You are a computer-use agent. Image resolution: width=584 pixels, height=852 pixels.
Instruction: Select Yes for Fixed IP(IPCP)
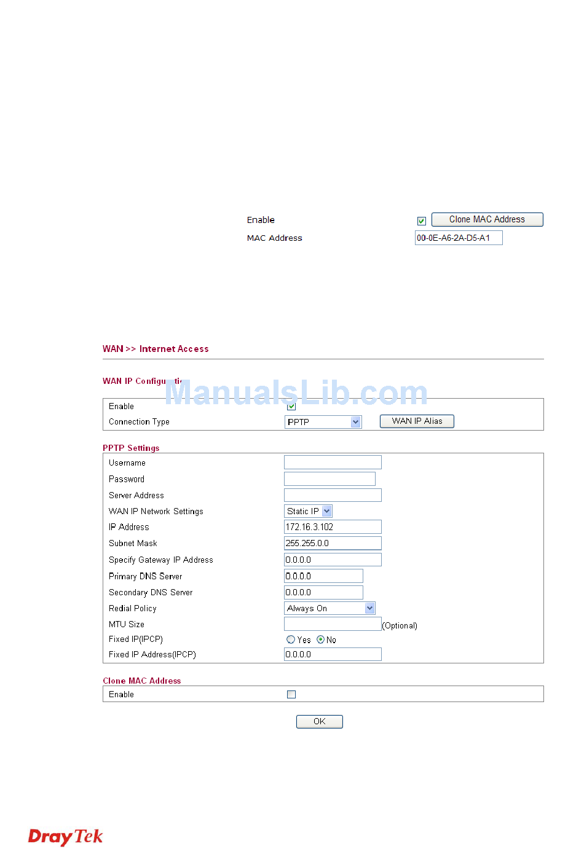[x=291, y=639]
